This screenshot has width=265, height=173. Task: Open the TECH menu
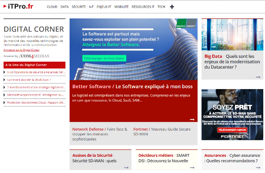(161, 7)
